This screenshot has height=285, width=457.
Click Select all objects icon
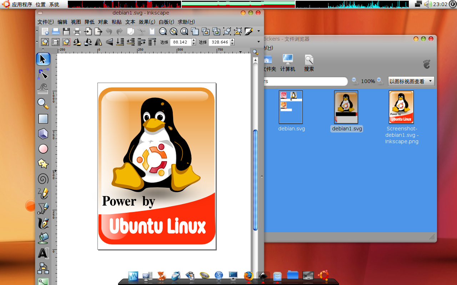[x=45, y=42]
